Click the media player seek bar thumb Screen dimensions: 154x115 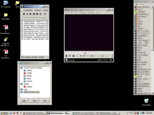[85, 53]
